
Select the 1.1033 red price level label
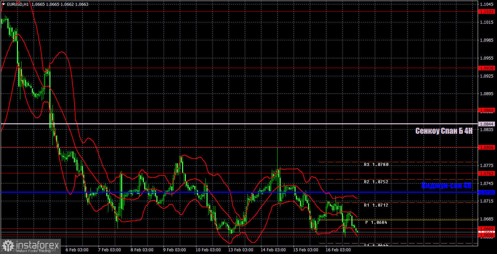[487, 12]
